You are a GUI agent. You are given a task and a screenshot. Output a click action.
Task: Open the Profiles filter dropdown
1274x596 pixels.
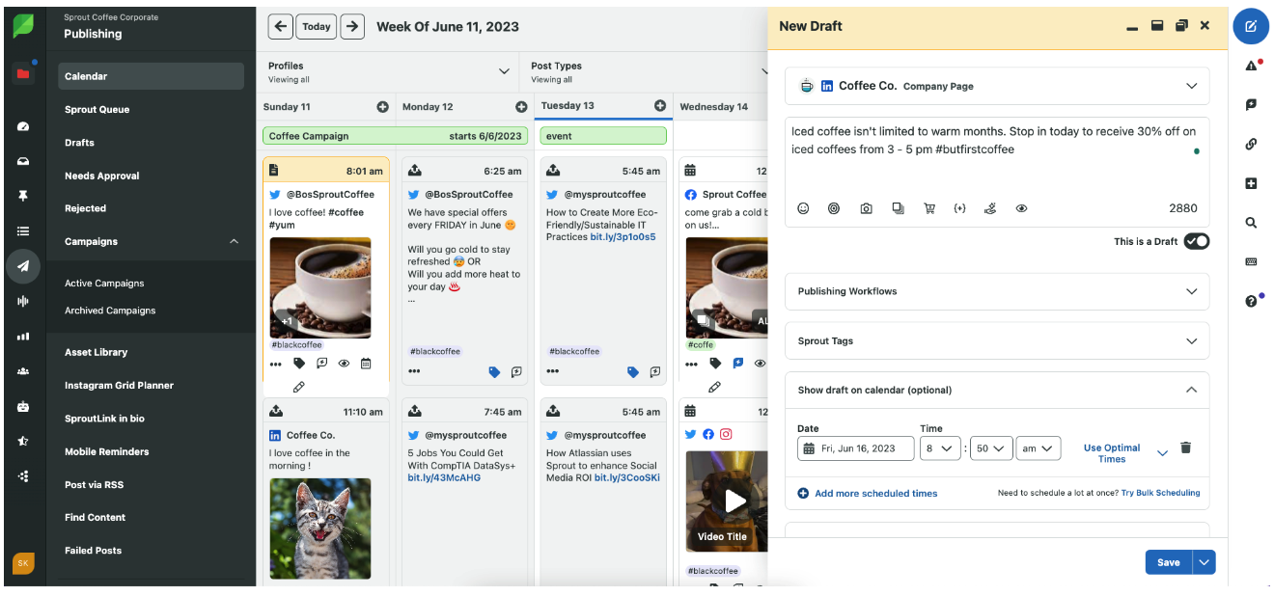[390, 71]
